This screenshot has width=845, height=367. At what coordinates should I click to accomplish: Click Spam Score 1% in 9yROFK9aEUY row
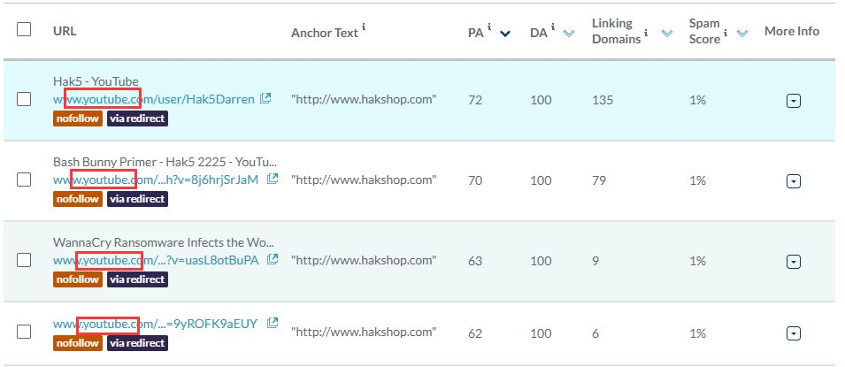coord(697,333)
